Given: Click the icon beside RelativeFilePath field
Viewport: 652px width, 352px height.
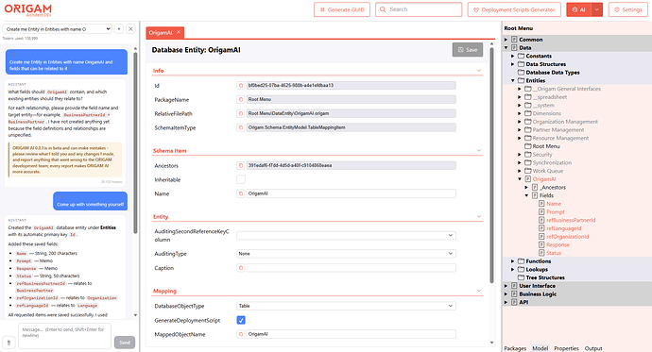Looking at the screenshot, I should click(240, 113).
